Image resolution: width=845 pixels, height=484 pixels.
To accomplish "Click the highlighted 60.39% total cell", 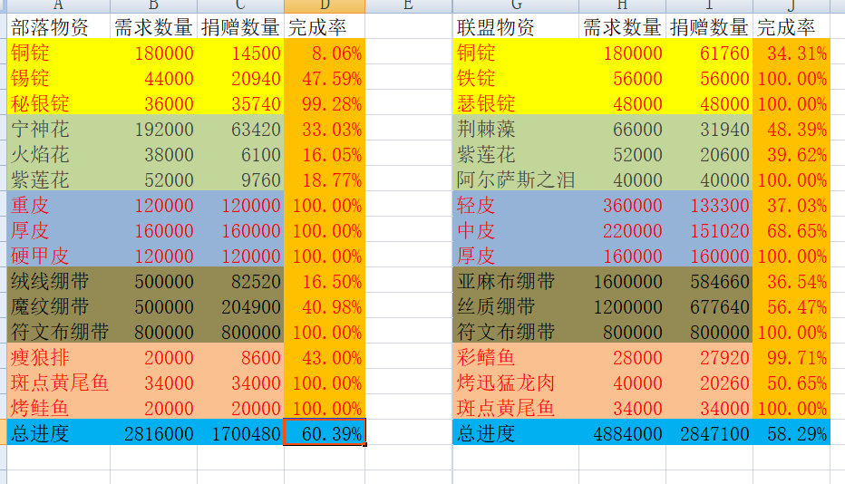I will [325, 433].
